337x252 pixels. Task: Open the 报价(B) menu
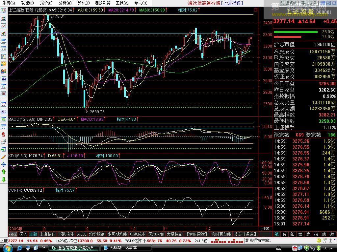(x=46, y=3)
